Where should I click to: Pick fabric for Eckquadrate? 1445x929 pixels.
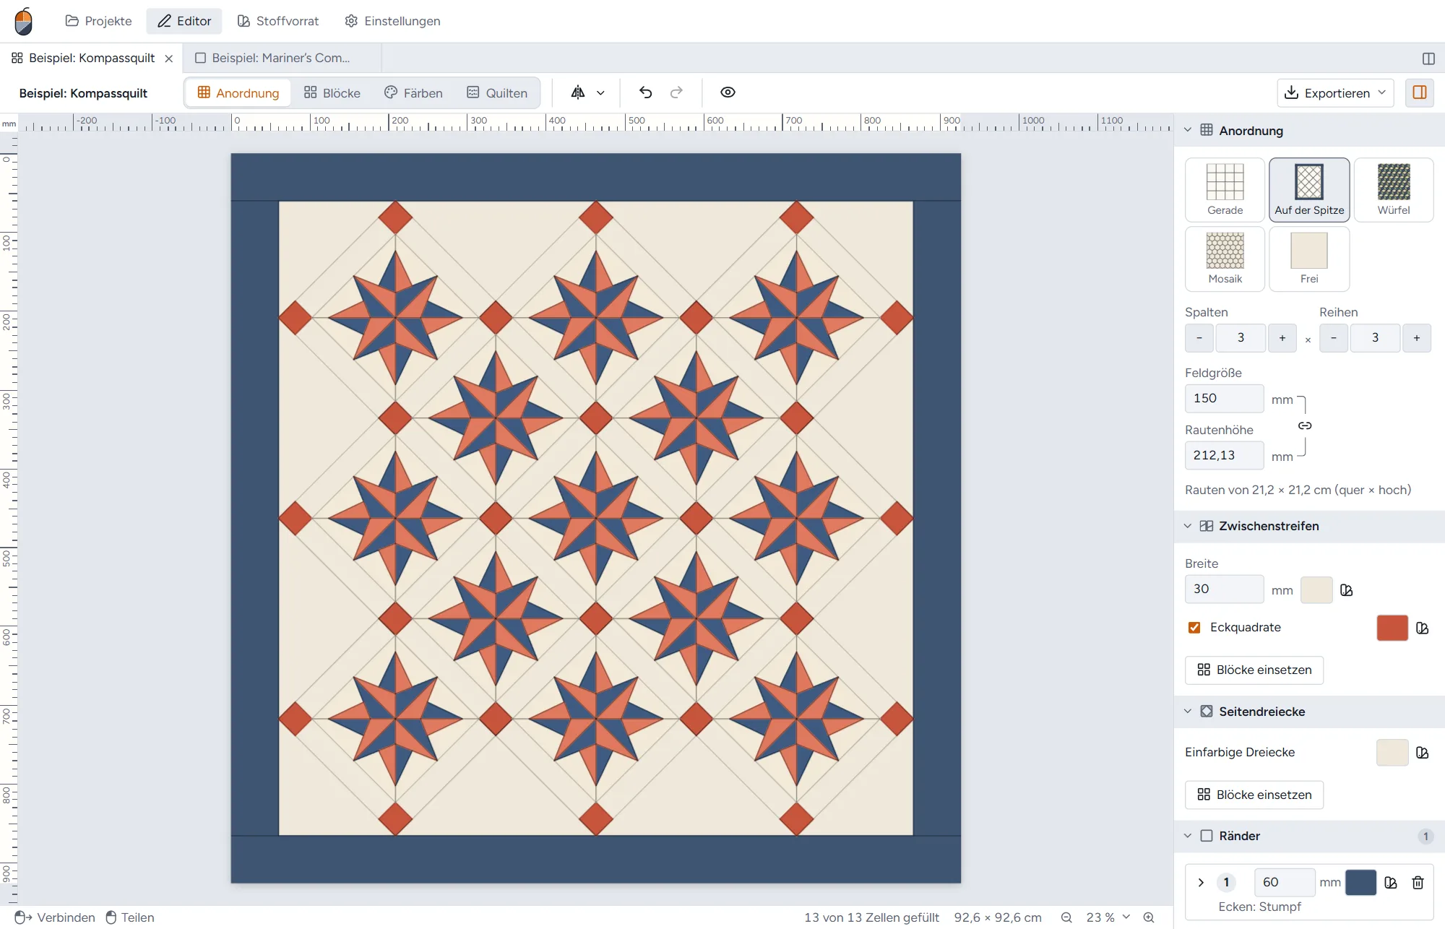(1423, 628)
